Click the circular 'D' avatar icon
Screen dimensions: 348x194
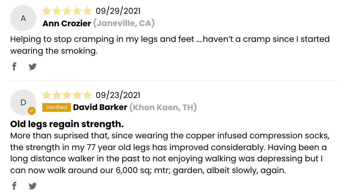tap(23, 102)
